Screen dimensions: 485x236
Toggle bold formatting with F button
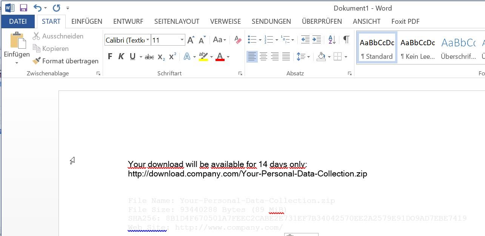110,57
